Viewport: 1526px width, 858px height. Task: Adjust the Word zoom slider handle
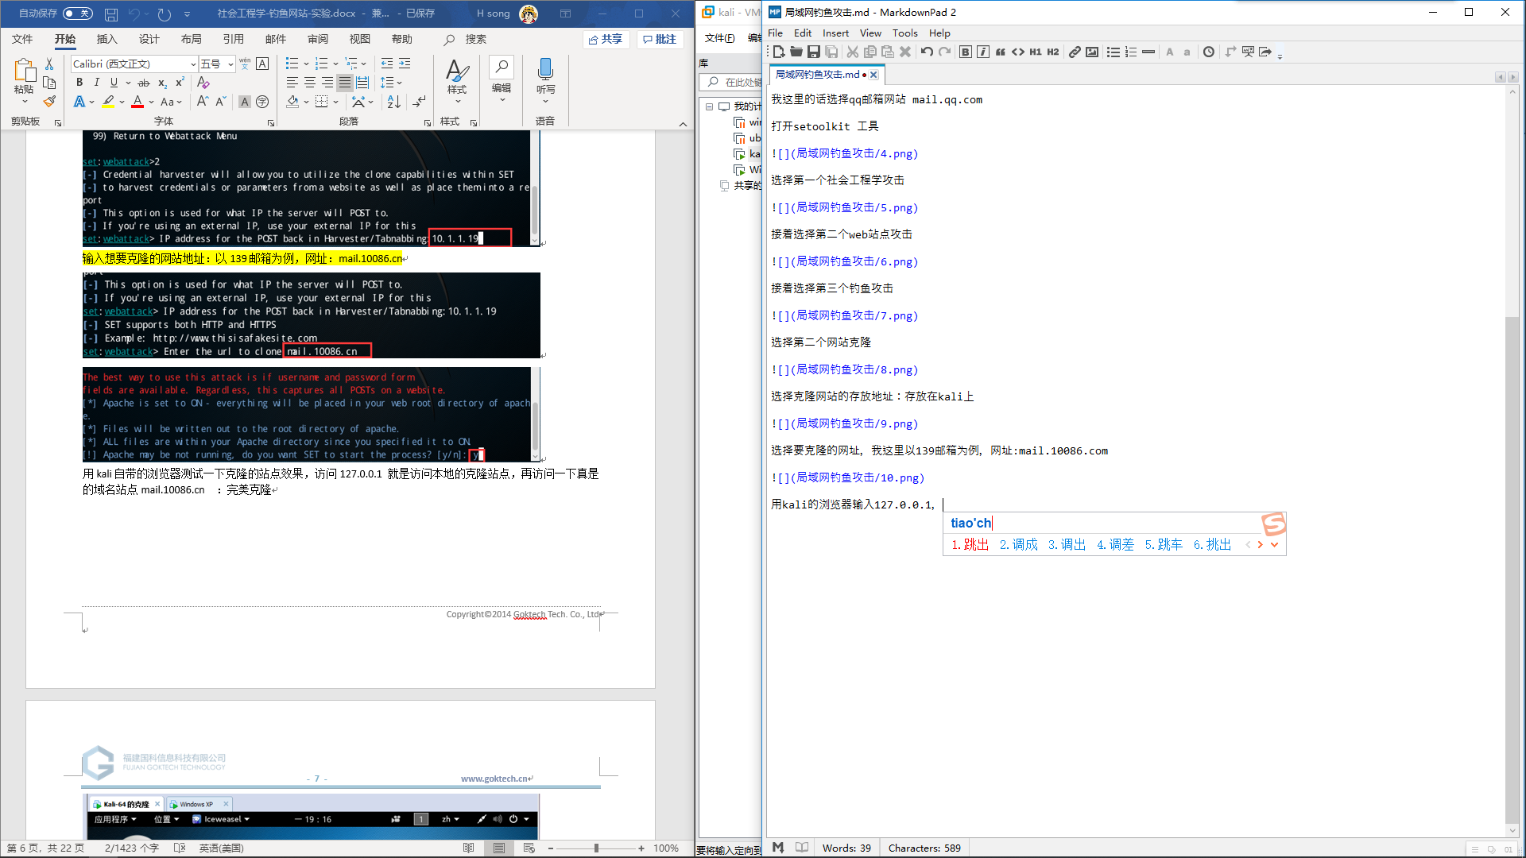(x=596, y=848)
